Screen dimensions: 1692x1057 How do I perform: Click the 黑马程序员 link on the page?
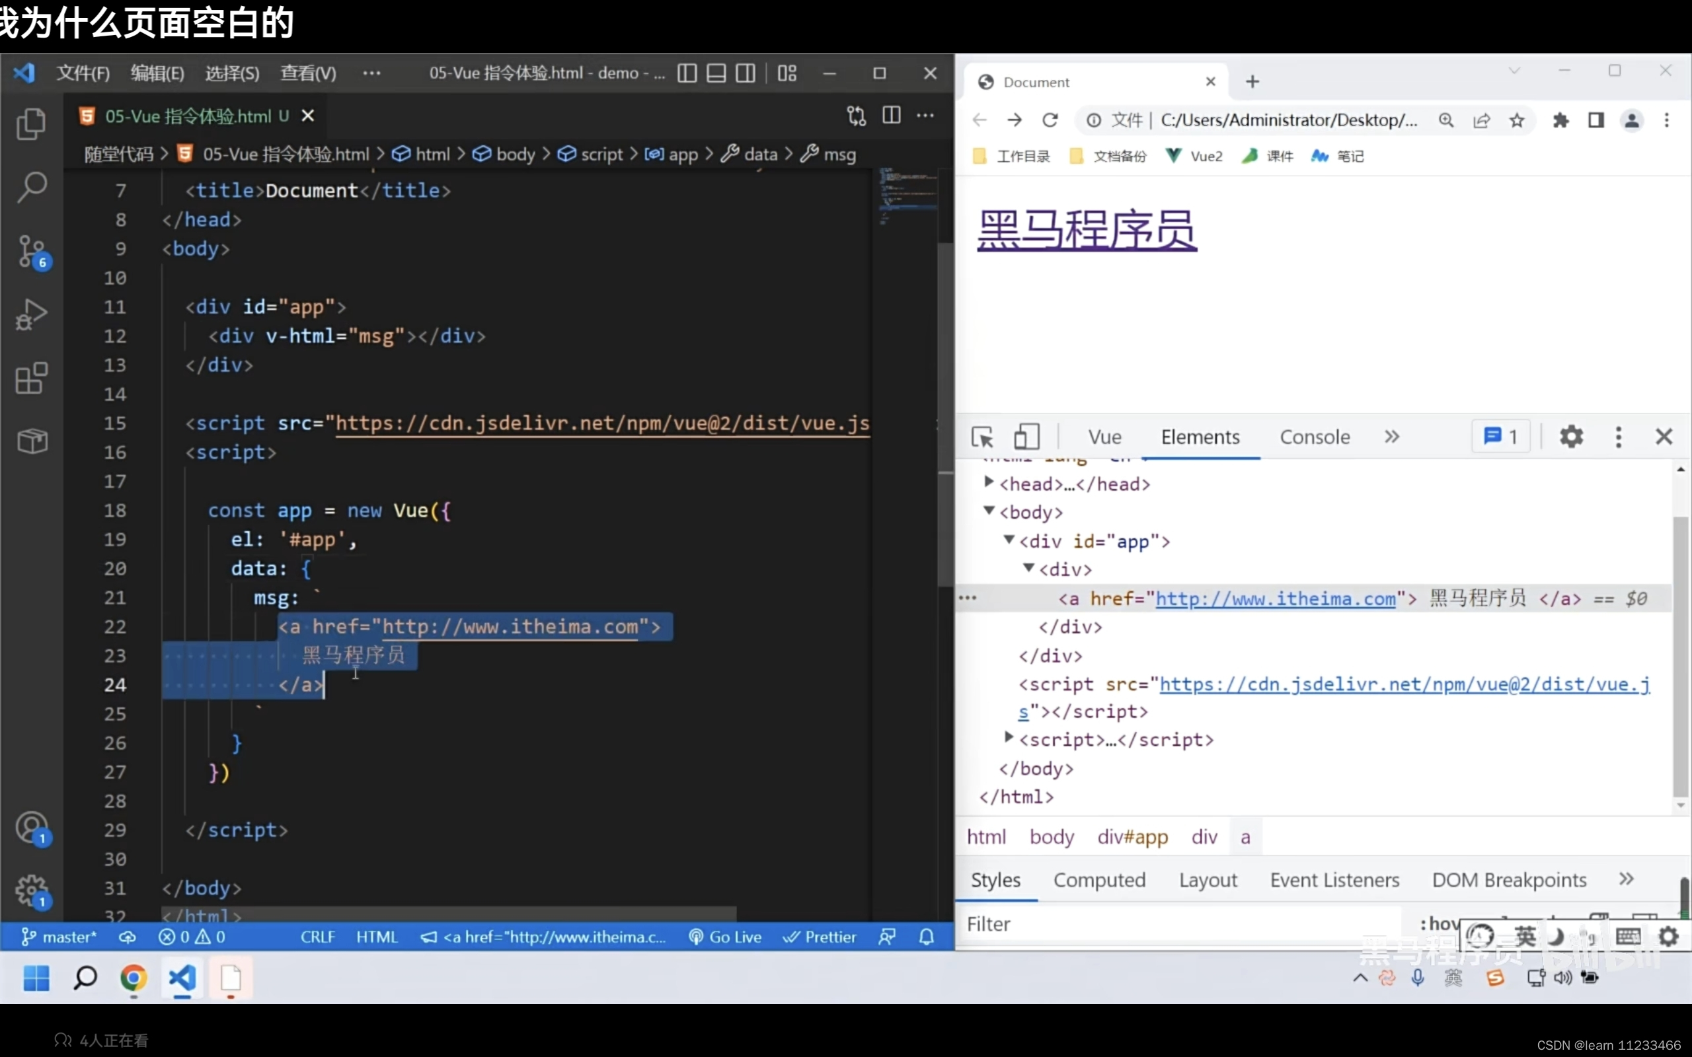(x=1087, y=229)
